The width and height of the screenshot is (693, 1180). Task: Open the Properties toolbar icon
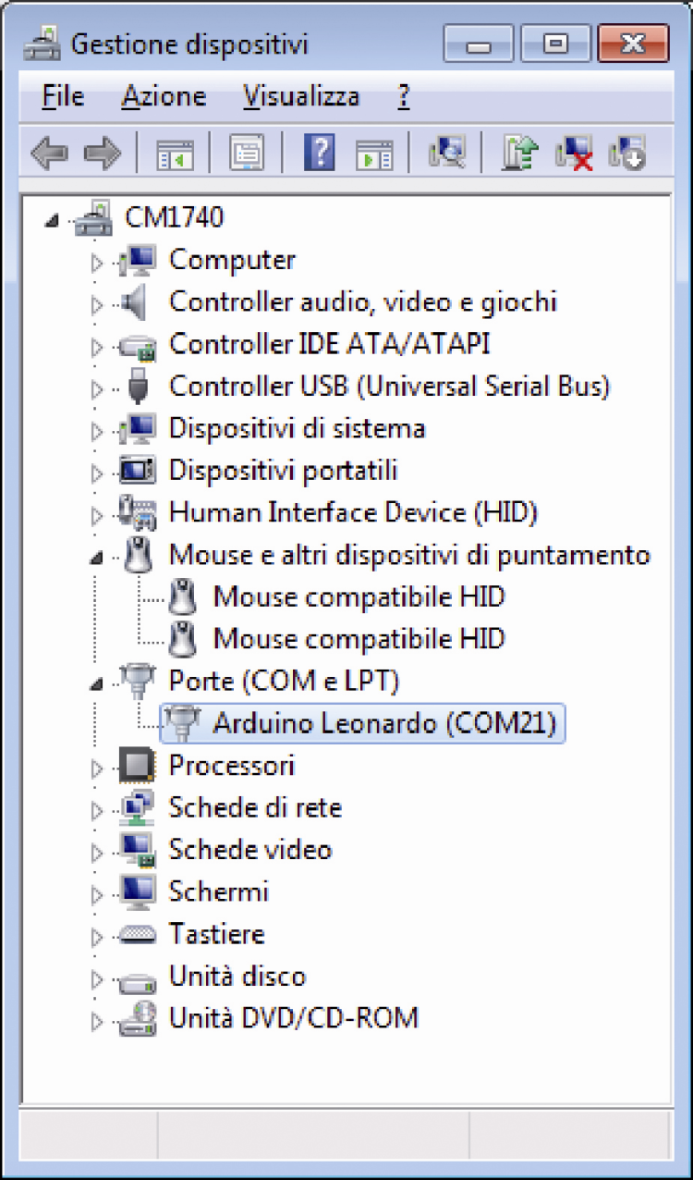click(246, 153)
